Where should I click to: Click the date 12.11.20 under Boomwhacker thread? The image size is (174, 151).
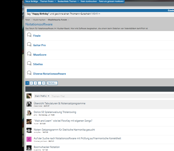tap(45, 150)
